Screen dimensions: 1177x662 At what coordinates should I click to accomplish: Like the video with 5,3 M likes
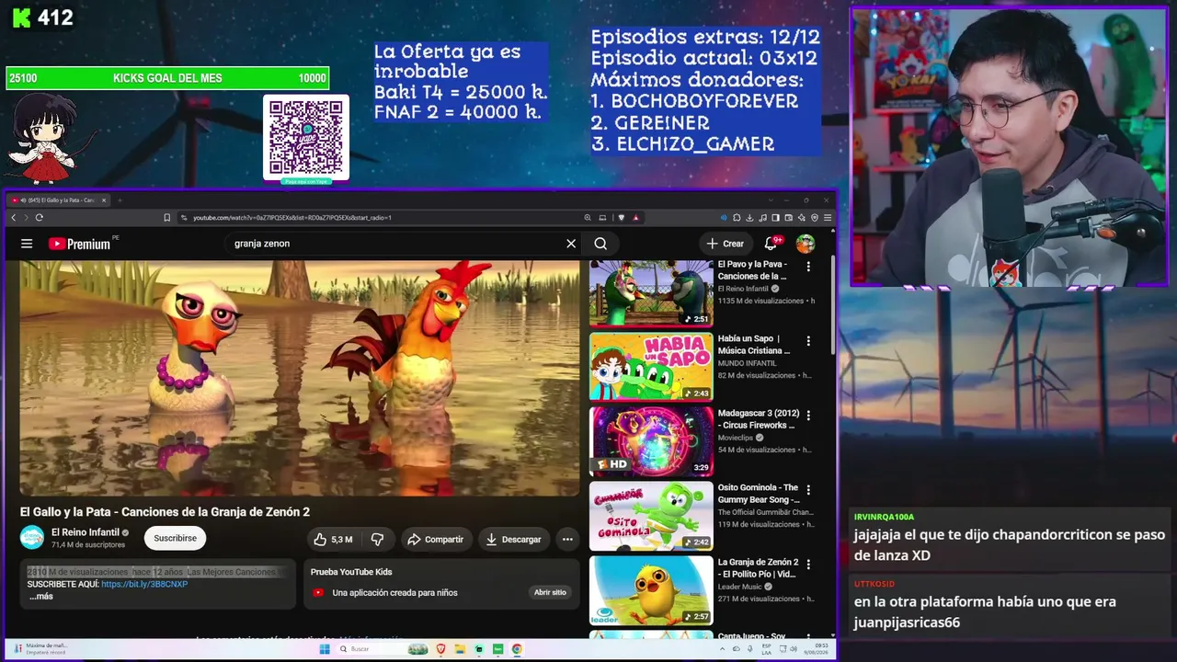tap(333, 540)
